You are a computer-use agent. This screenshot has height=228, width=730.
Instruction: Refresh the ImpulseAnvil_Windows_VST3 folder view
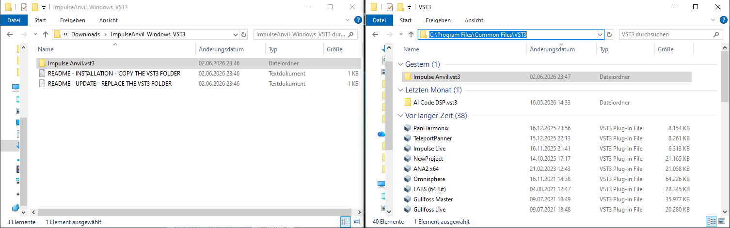244,34
